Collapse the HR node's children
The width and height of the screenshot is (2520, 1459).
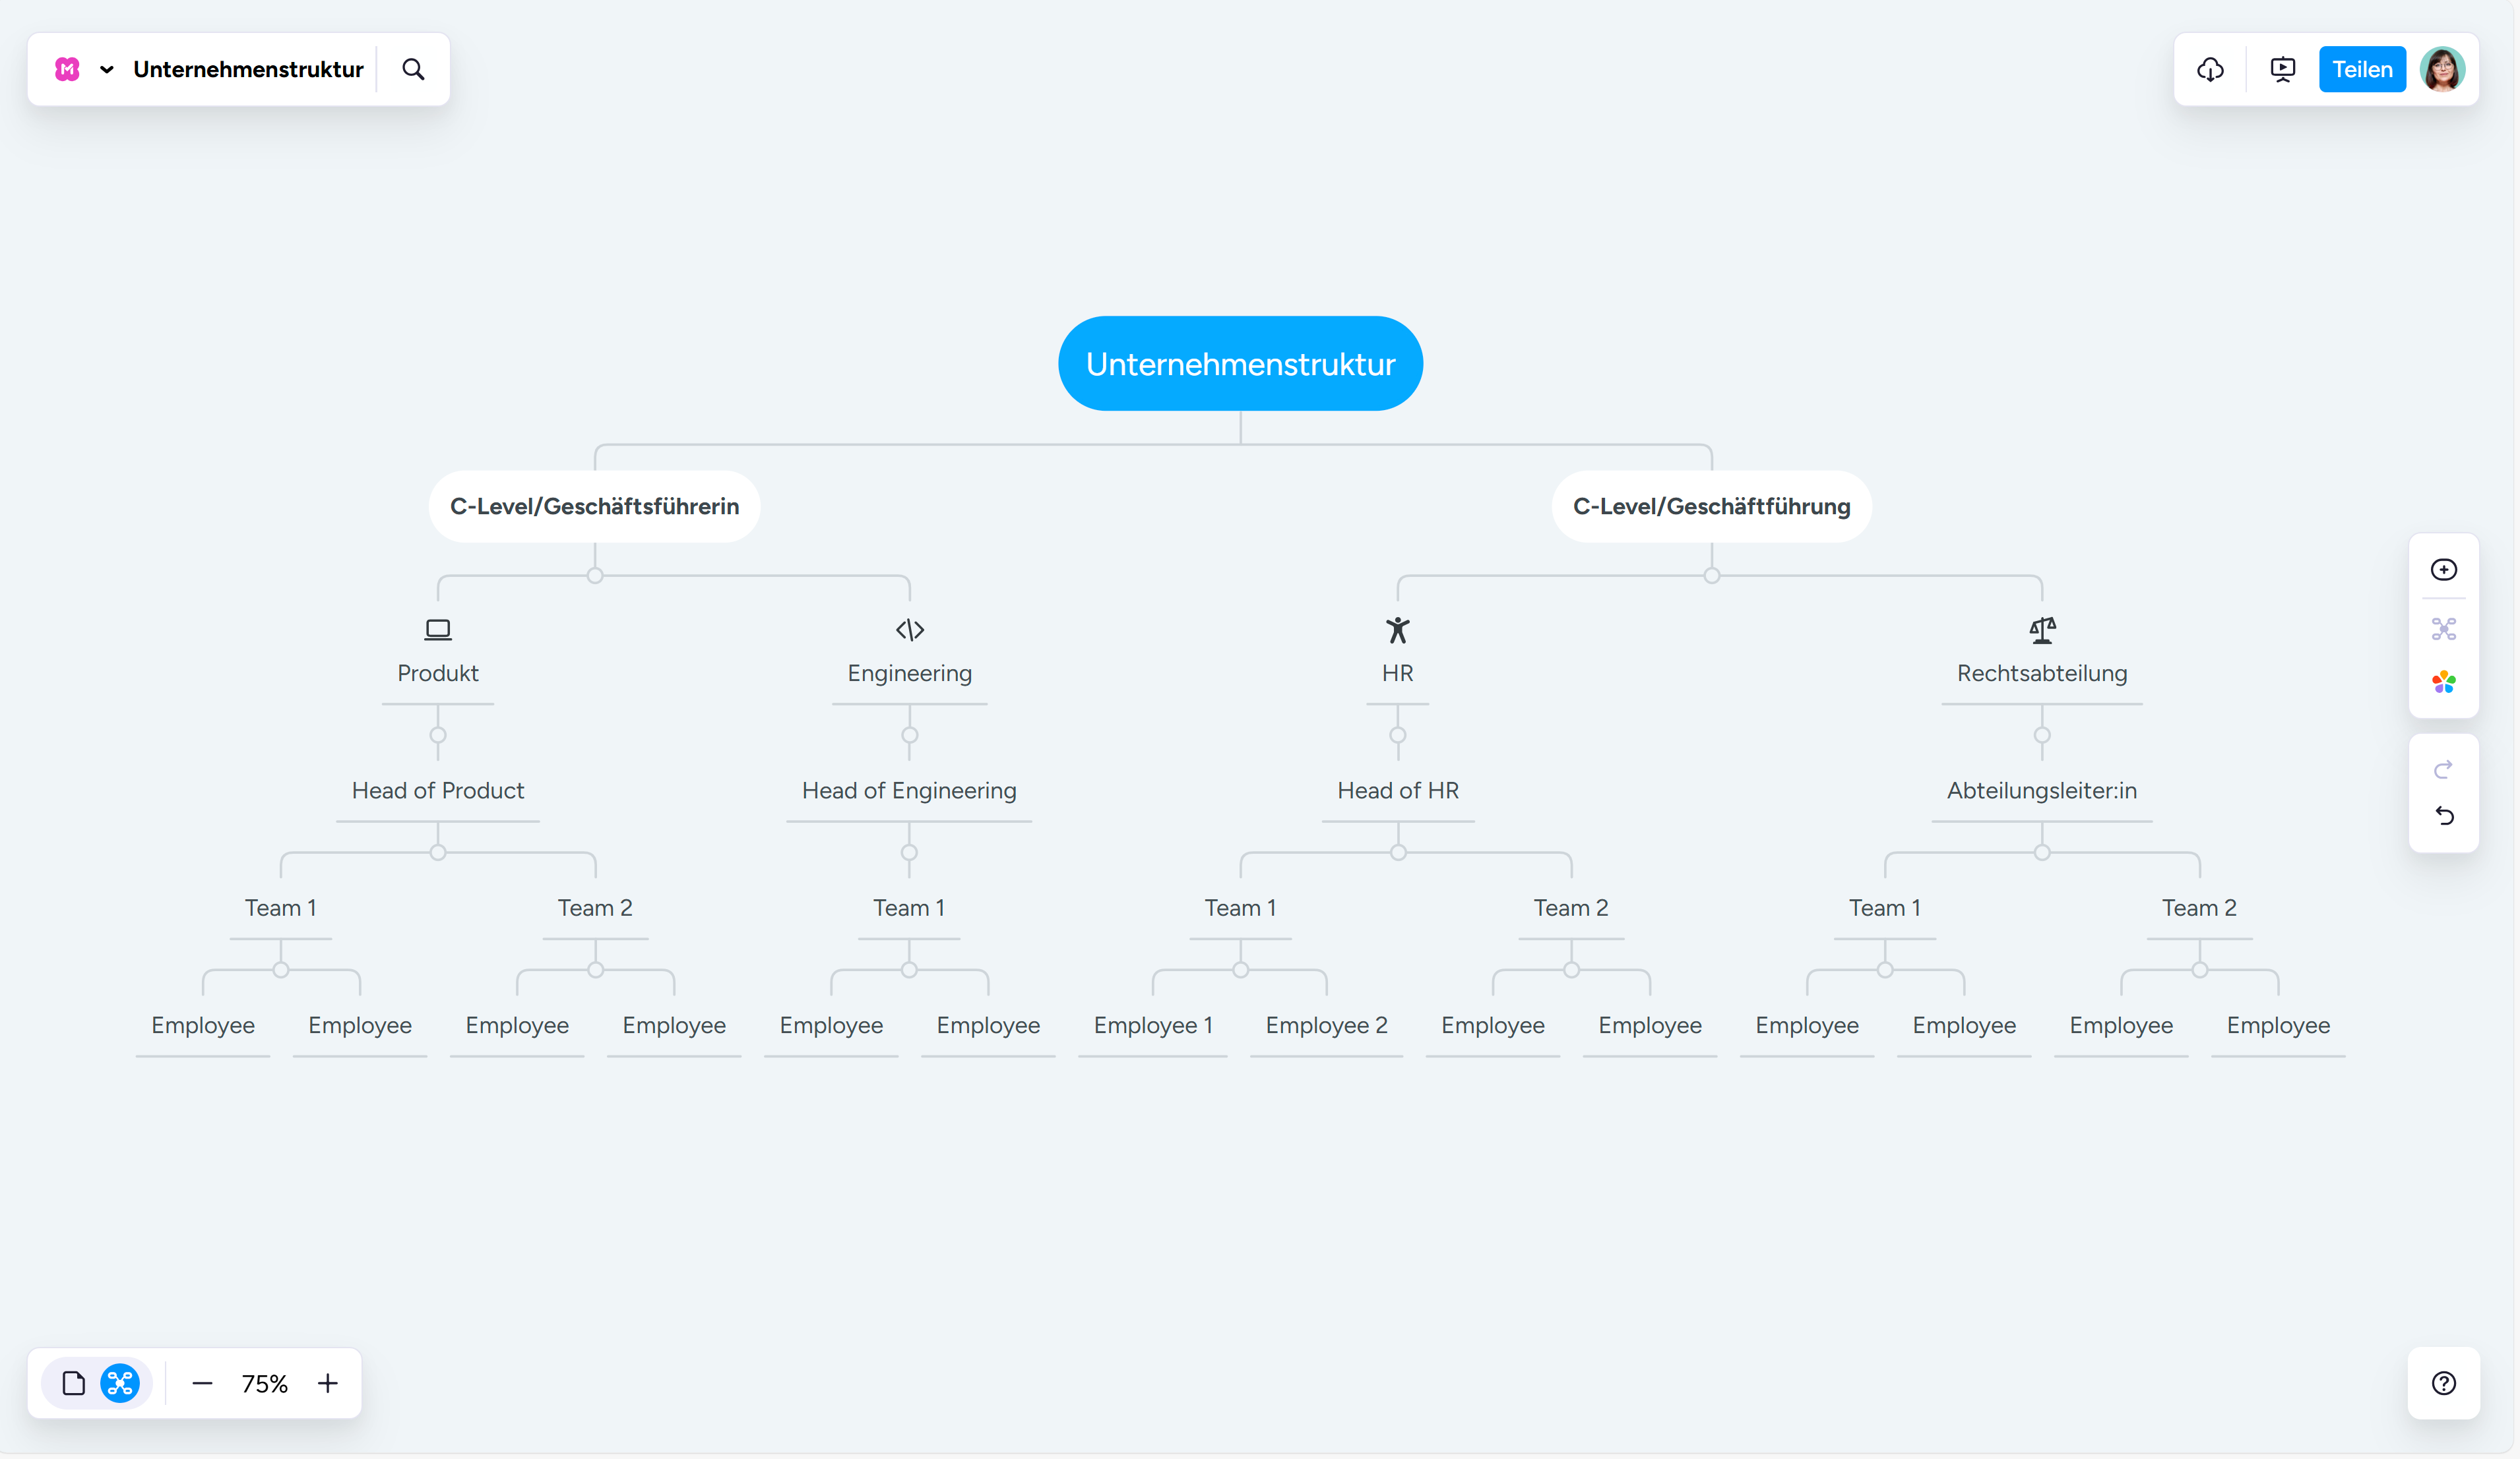pos(1398,736)
